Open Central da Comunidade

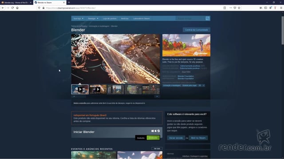(196, 30)
